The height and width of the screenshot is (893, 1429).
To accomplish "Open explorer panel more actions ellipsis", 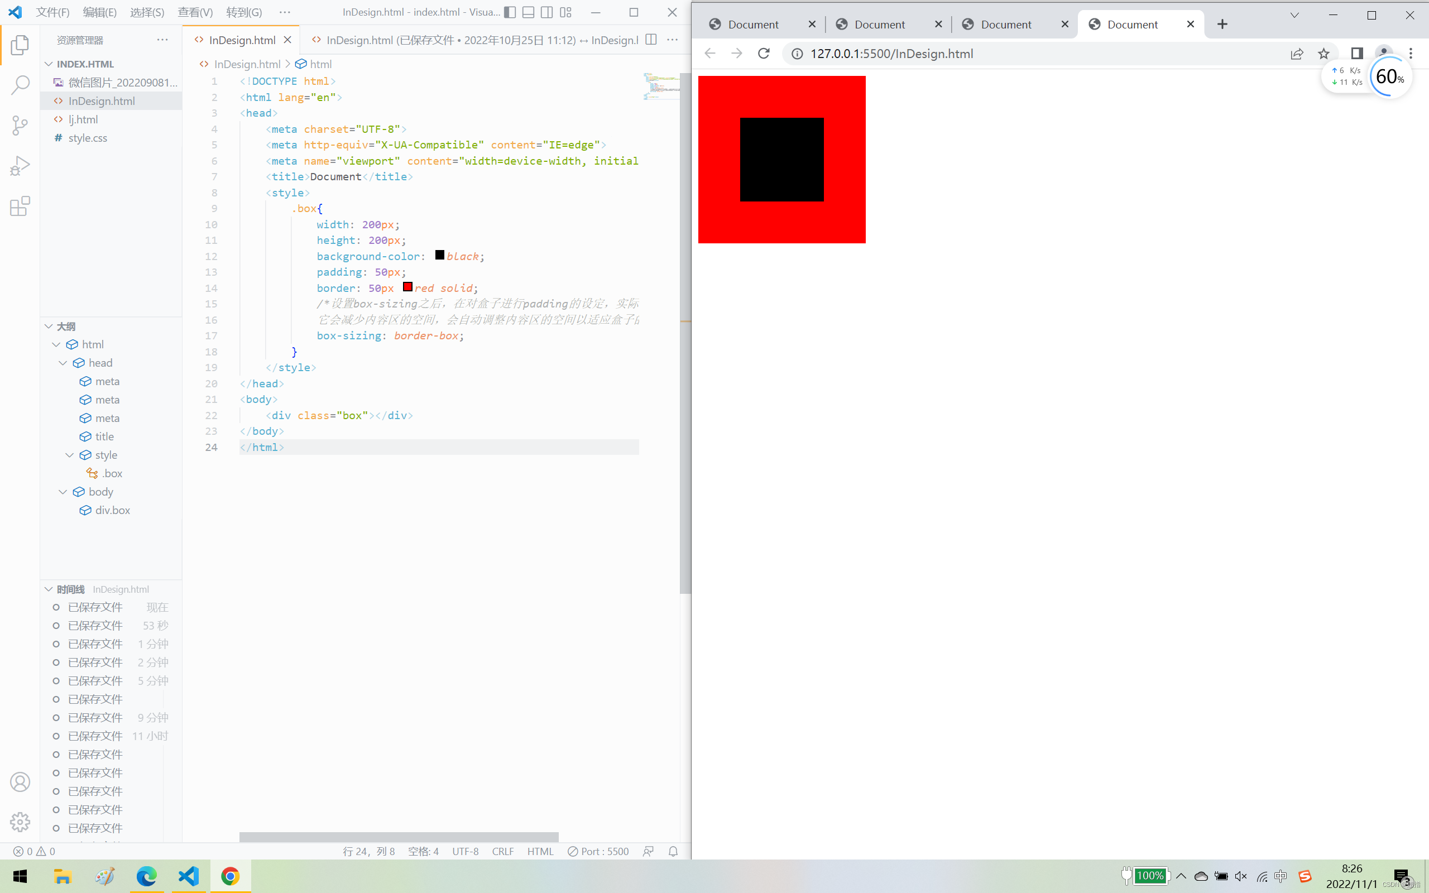I will [162, 40].
